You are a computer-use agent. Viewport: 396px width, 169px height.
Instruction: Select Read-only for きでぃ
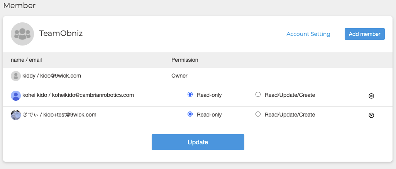pos(190,114)
